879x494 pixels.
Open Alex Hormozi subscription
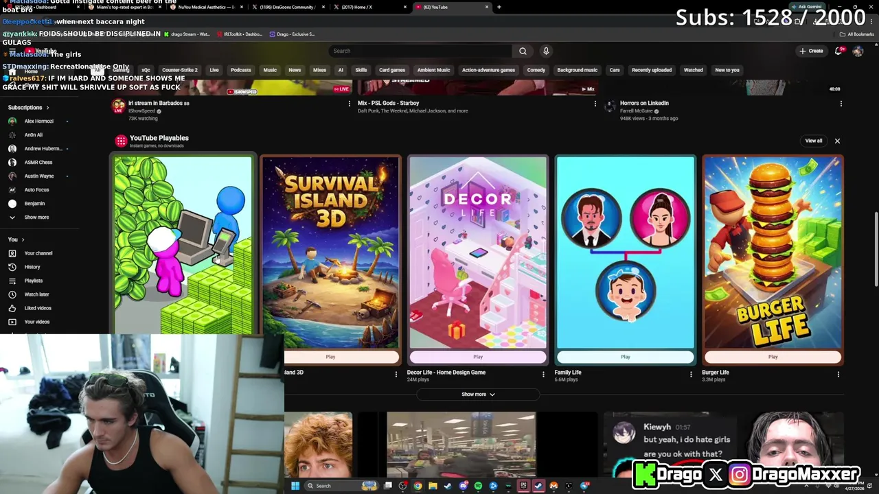pyautogui.click(x=38, y=121)
